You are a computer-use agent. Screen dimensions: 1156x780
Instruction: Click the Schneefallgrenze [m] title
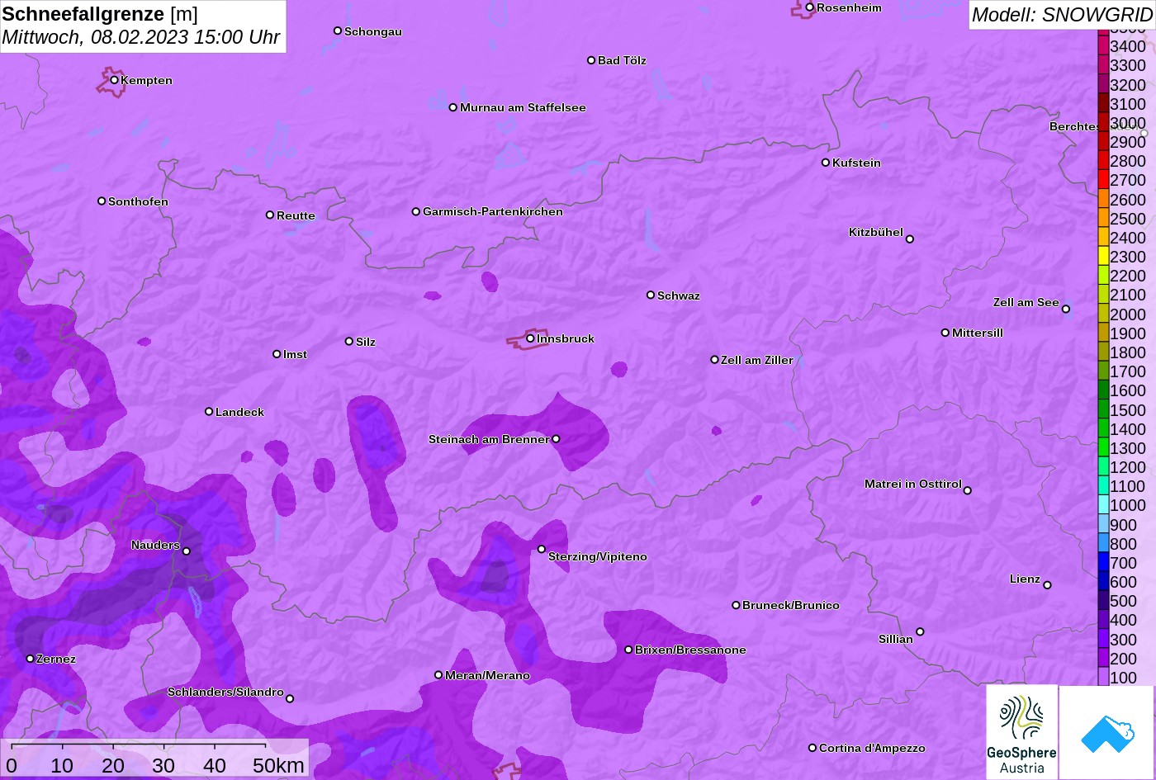pos(100,14)
